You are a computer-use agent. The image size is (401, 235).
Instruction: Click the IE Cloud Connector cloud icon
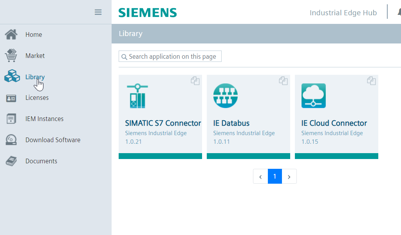point(314,96)
